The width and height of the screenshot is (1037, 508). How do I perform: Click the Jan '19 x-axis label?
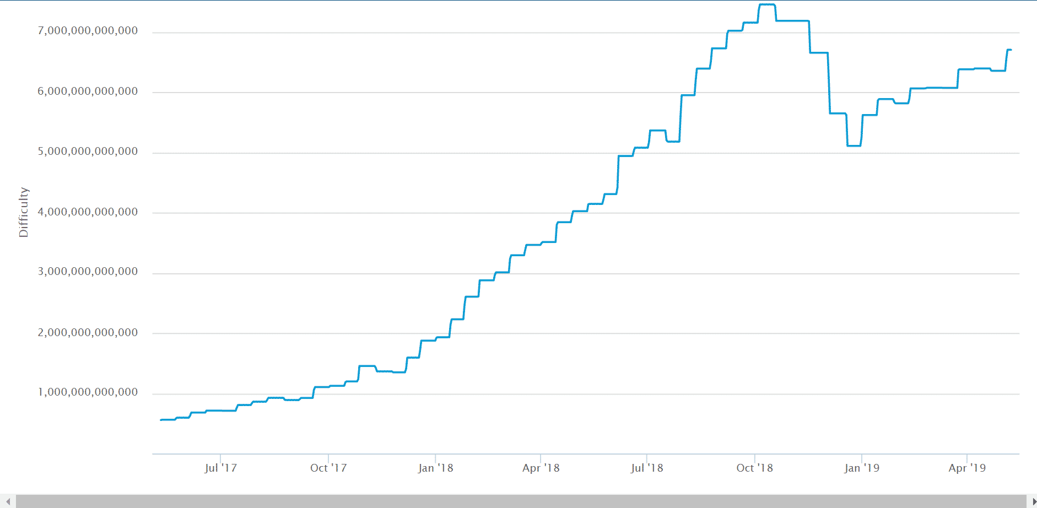[x=862, y=468]
